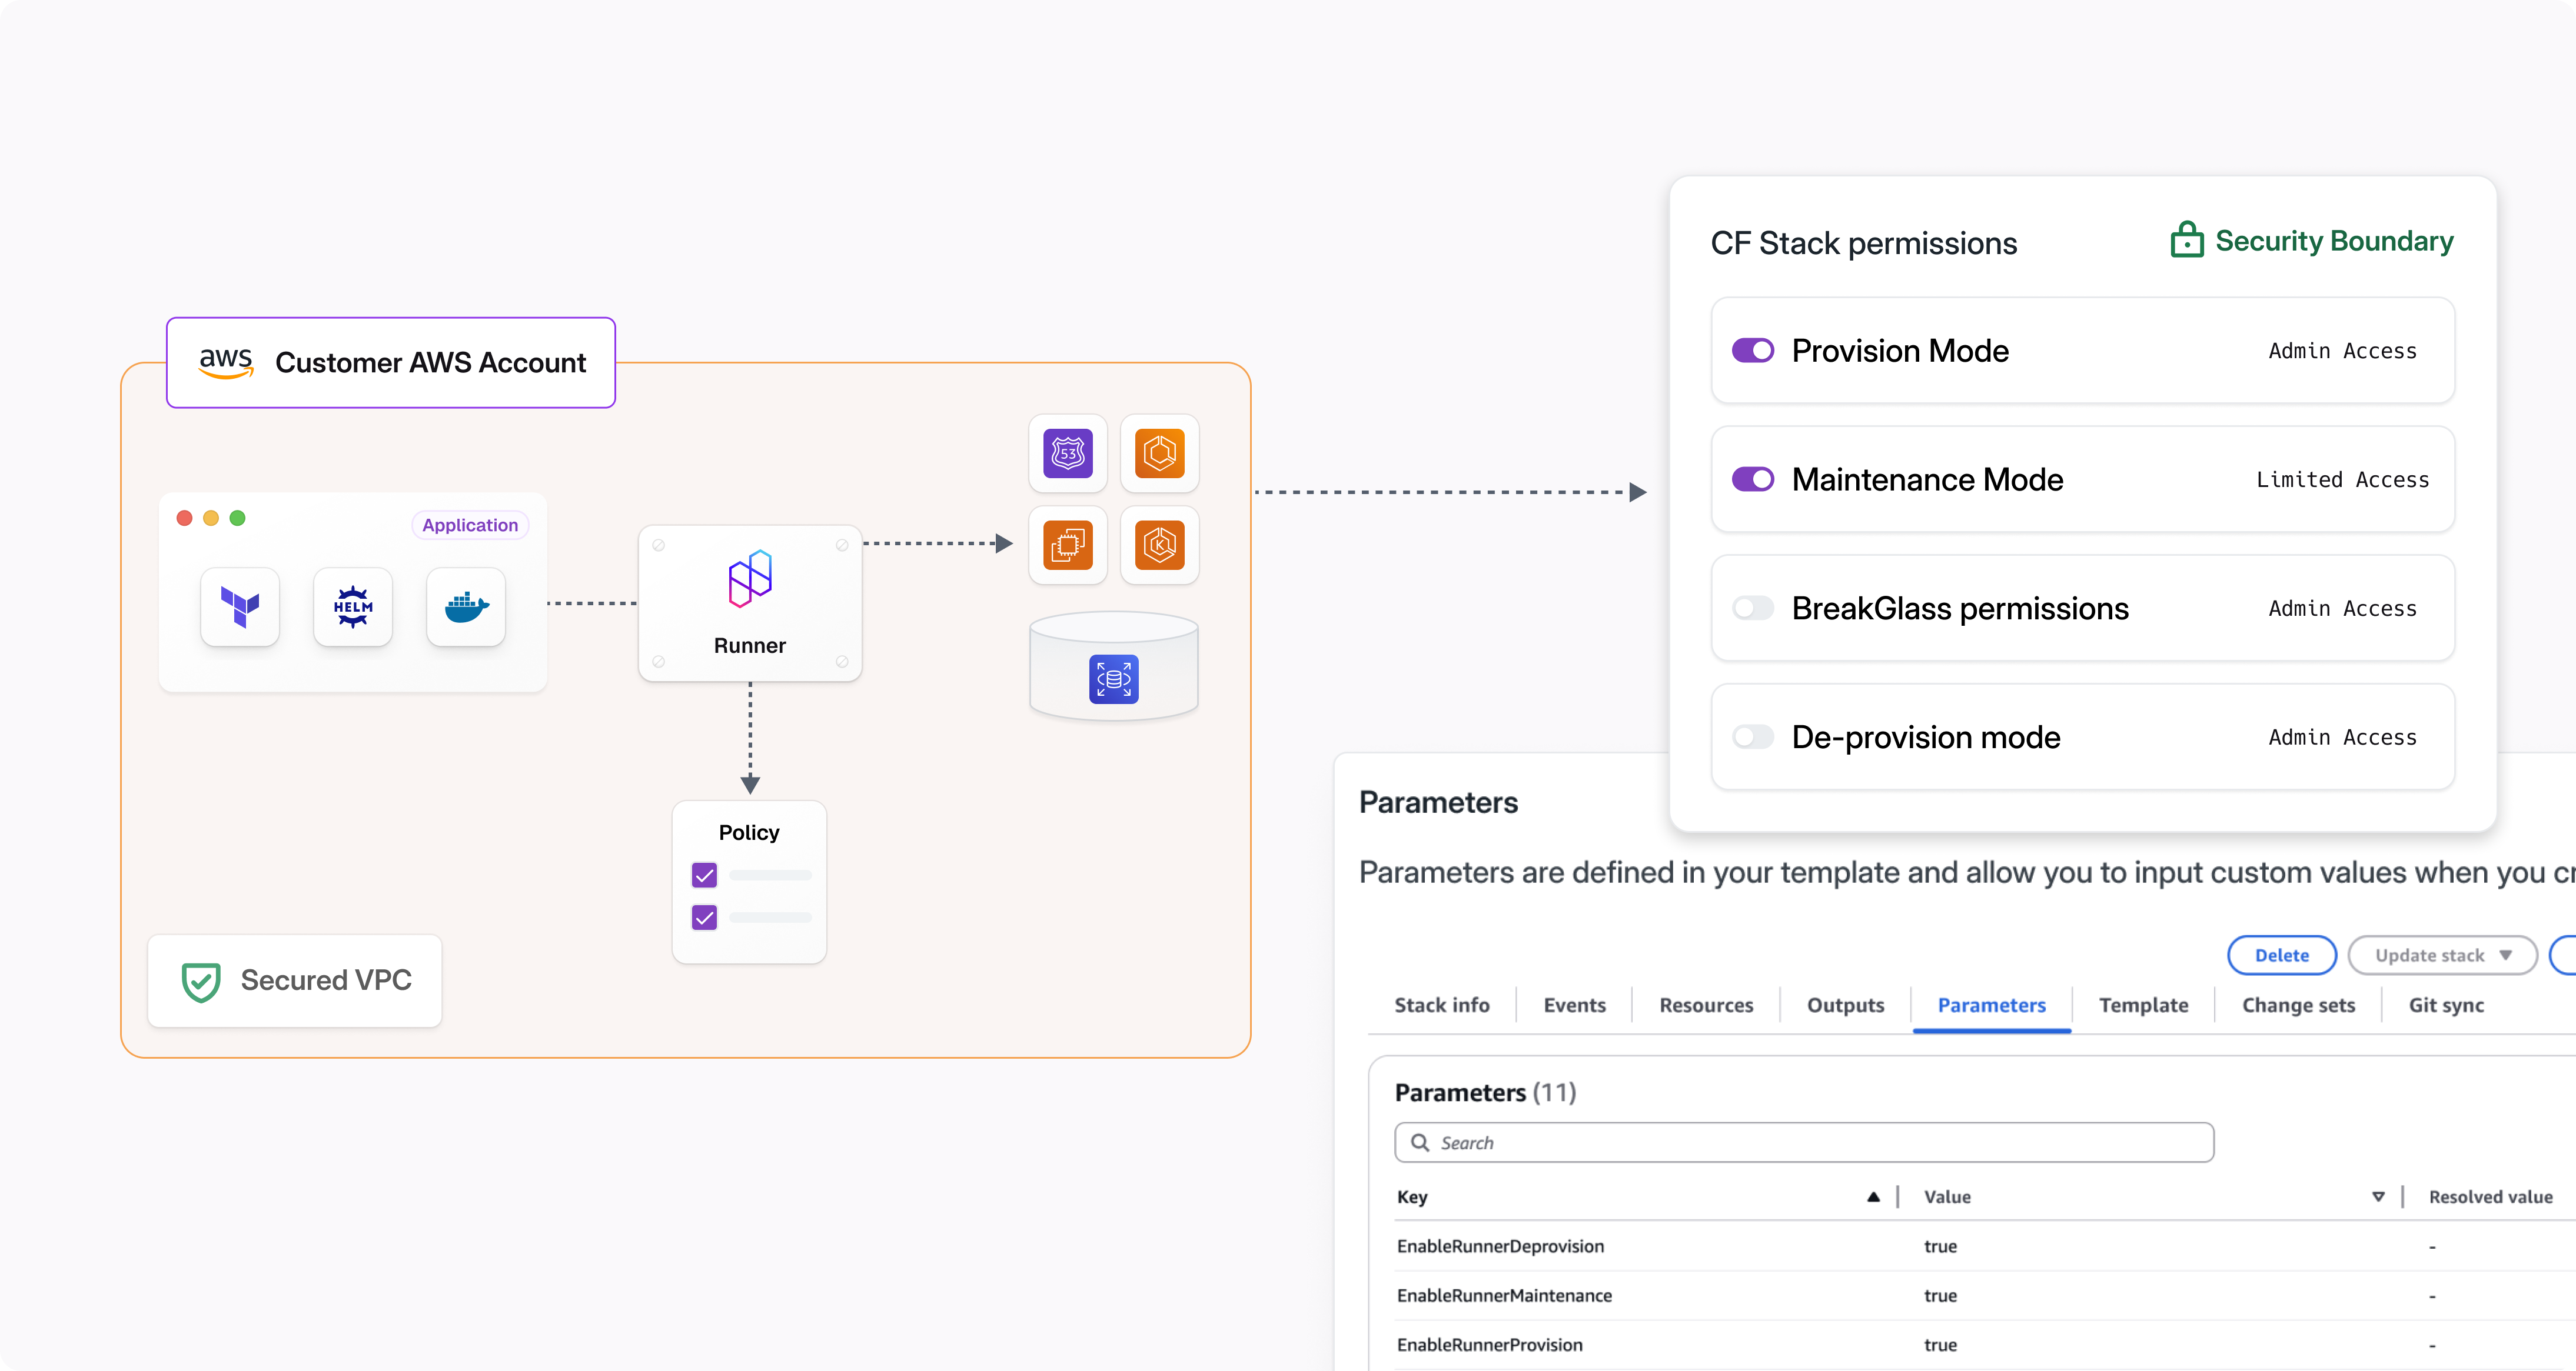The image size is (2576, 1371).
Task: Click the Security Boundary lock icon
Action: pos(2186,241)
